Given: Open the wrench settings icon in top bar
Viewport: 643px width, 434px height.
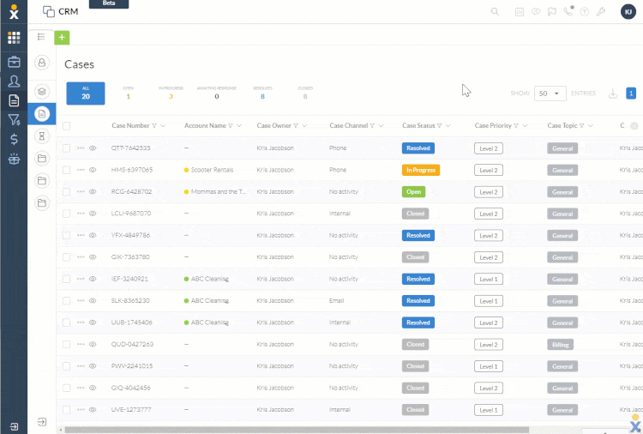Looking at the screenshot, I should [601, 11].
